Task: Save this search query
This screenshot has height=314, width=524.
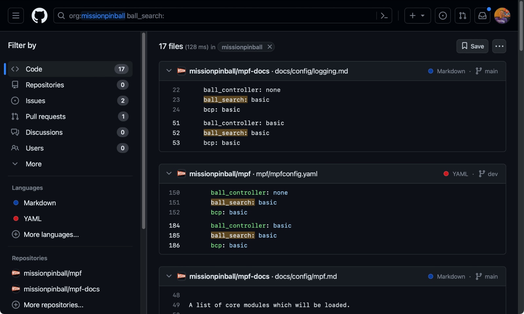Action: 472,46
